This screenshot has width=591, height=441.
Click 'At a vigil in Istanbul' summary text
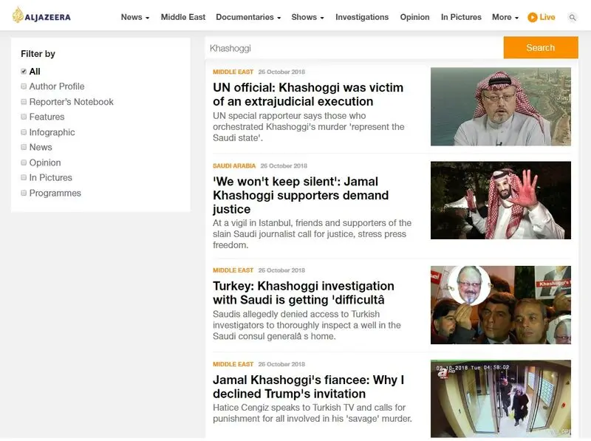[x=312, y=233]
